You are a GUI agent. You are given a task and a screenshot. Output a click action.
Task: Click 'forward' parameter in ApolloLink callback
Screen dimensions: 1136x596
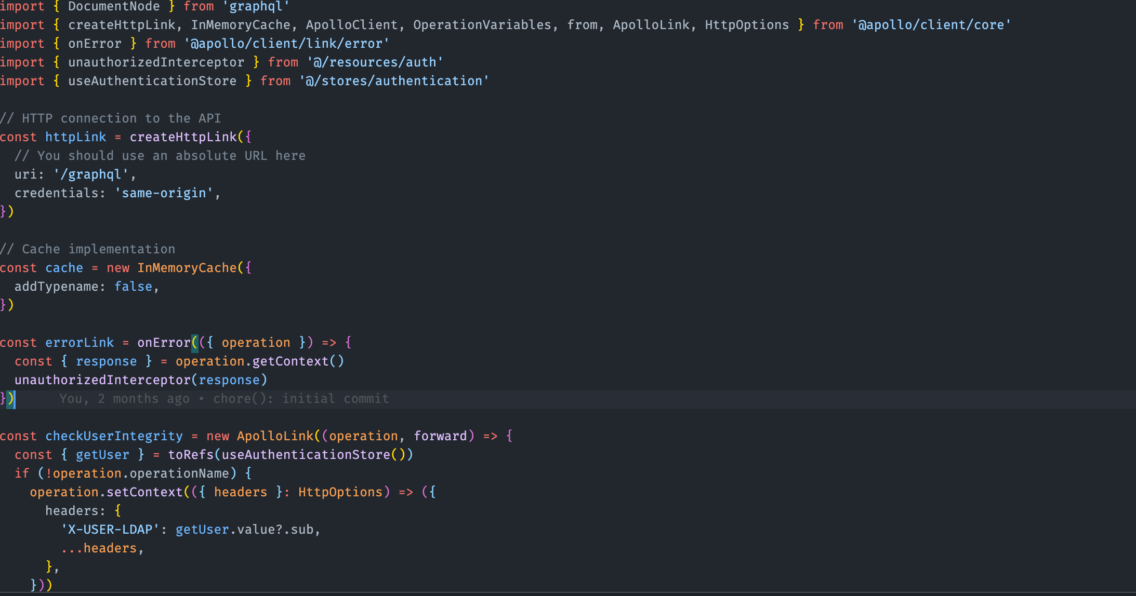[x=440, y=436]
